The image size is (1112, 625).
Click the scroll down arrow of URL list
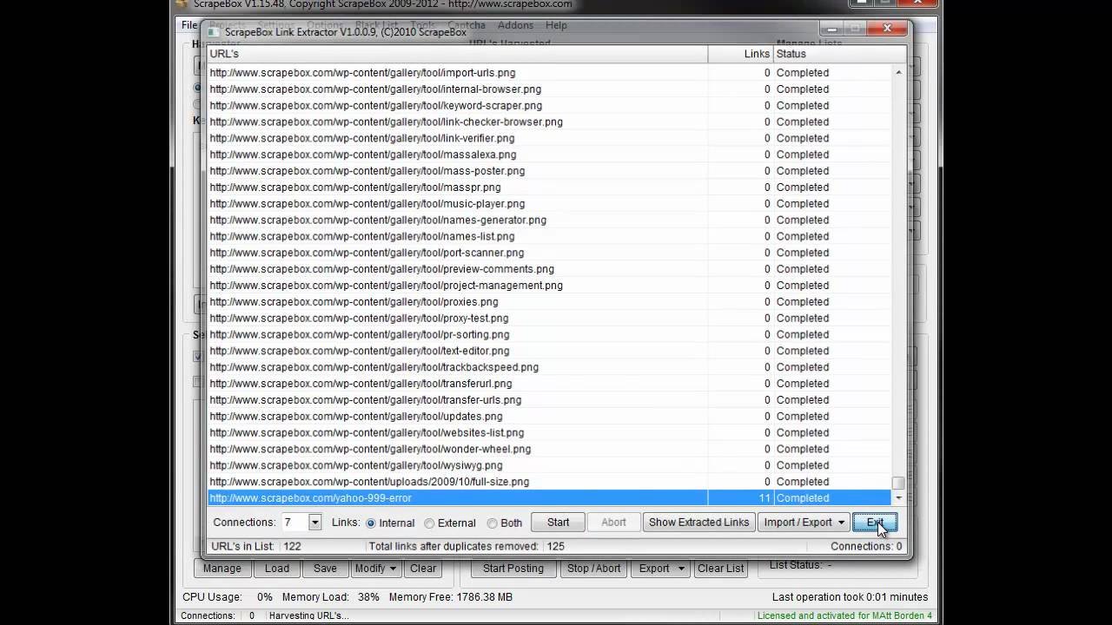coord(898,498)
